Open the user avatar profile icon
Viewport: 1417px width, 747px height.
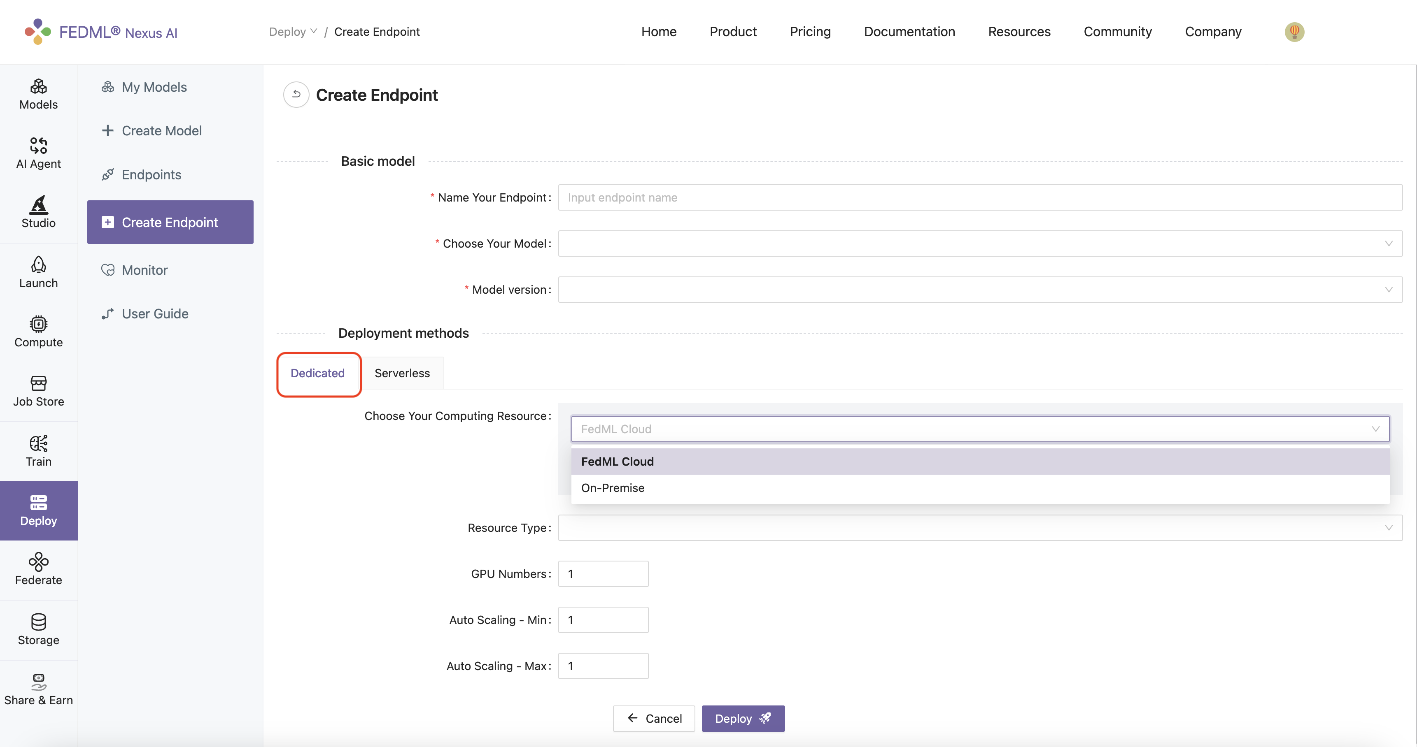pyautogui.click(x=1294, y=32)
